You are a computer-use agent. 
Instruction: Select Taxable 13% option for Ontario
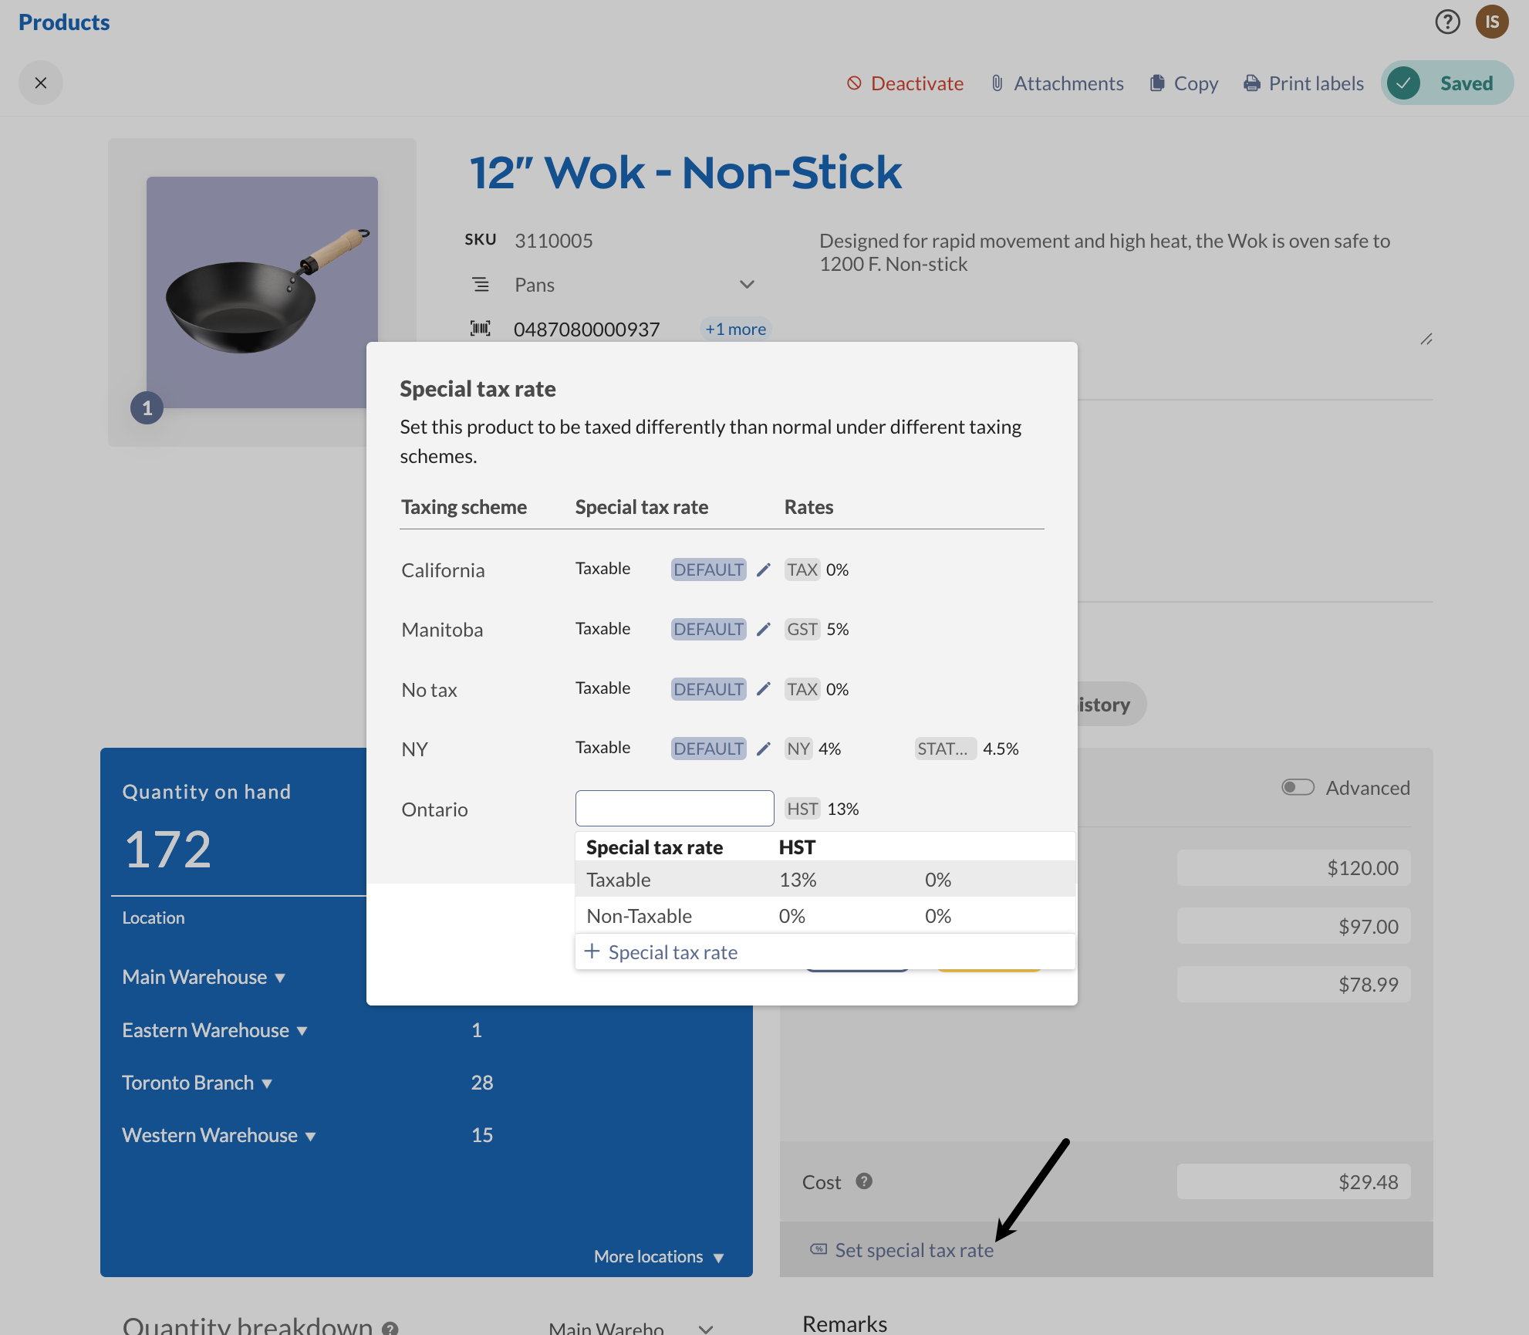pyautogui.click(x=619, y=880)
